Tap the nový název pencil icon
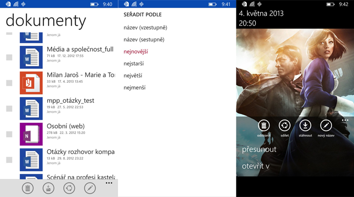This screenshot has height=197, width=354. click(326, 125)
